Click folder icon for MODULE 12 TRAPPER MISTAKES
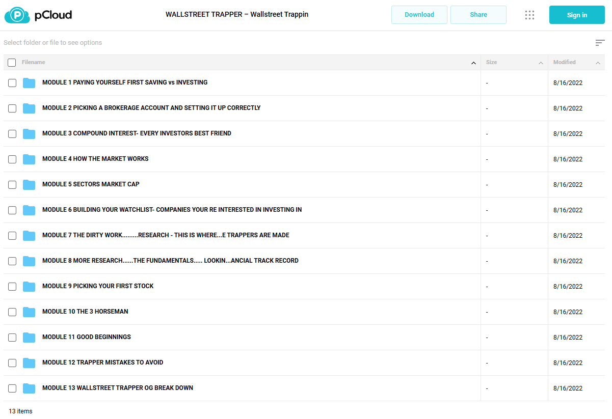 (29, 363)
